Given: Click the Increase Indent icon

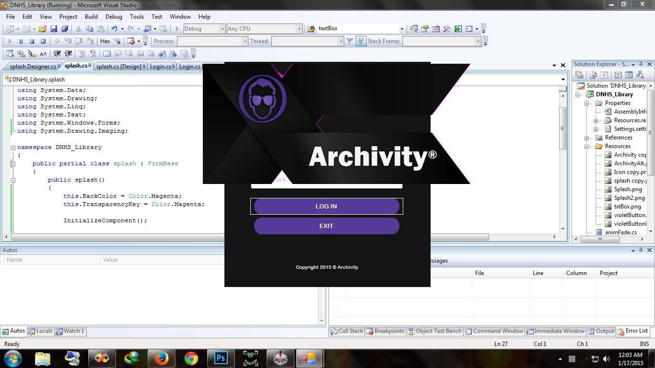Looking at the screenshot, I should pos(68,54).
